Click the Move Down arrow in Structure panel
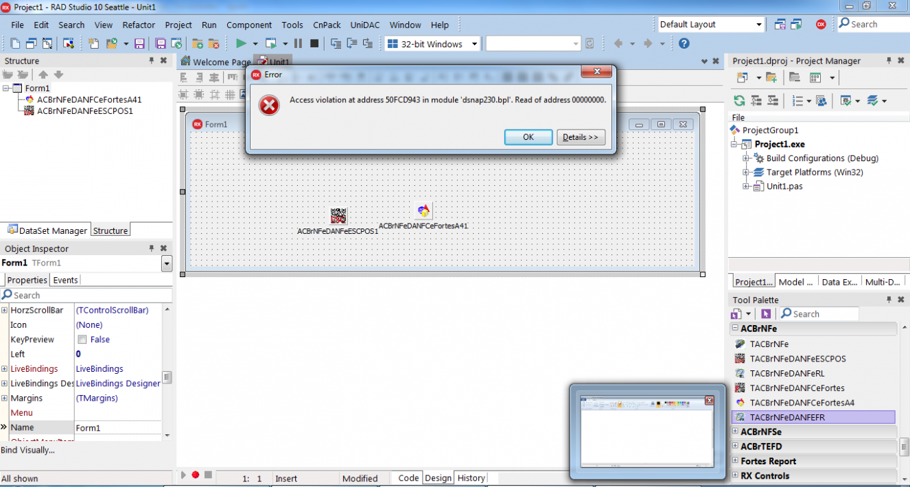910x487 pixels. point(58,75)
